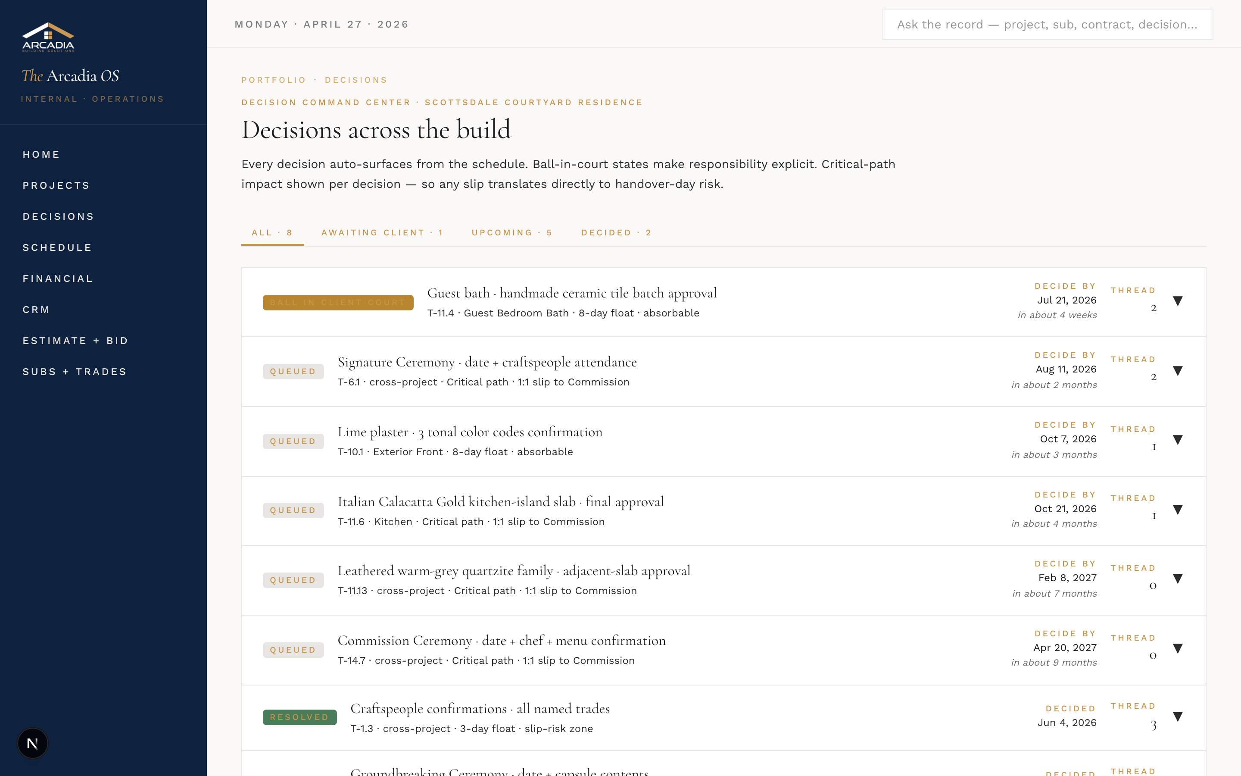Click the 'Aug 11, 2026' decide-by date
The width and height of the screenshot is (1241, 776).
[1066, 369]
